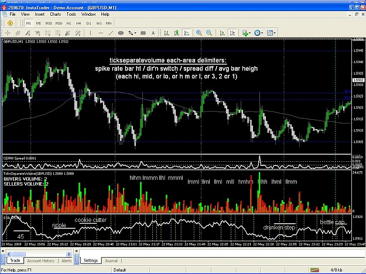Switch chart to Candlesticks
Image resolution: width=366 pixels, height=274 pixels.
(x=176, y=33)
